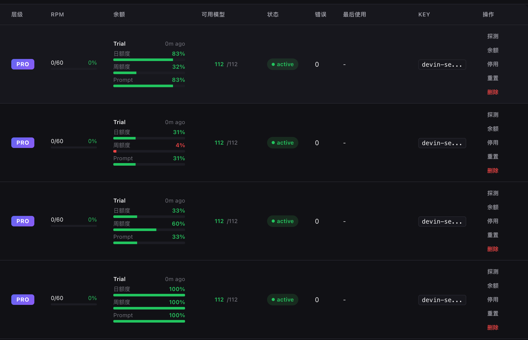The image size is (528, 340).
Task: Click the 余额 column header
Action: pos(119,15)
